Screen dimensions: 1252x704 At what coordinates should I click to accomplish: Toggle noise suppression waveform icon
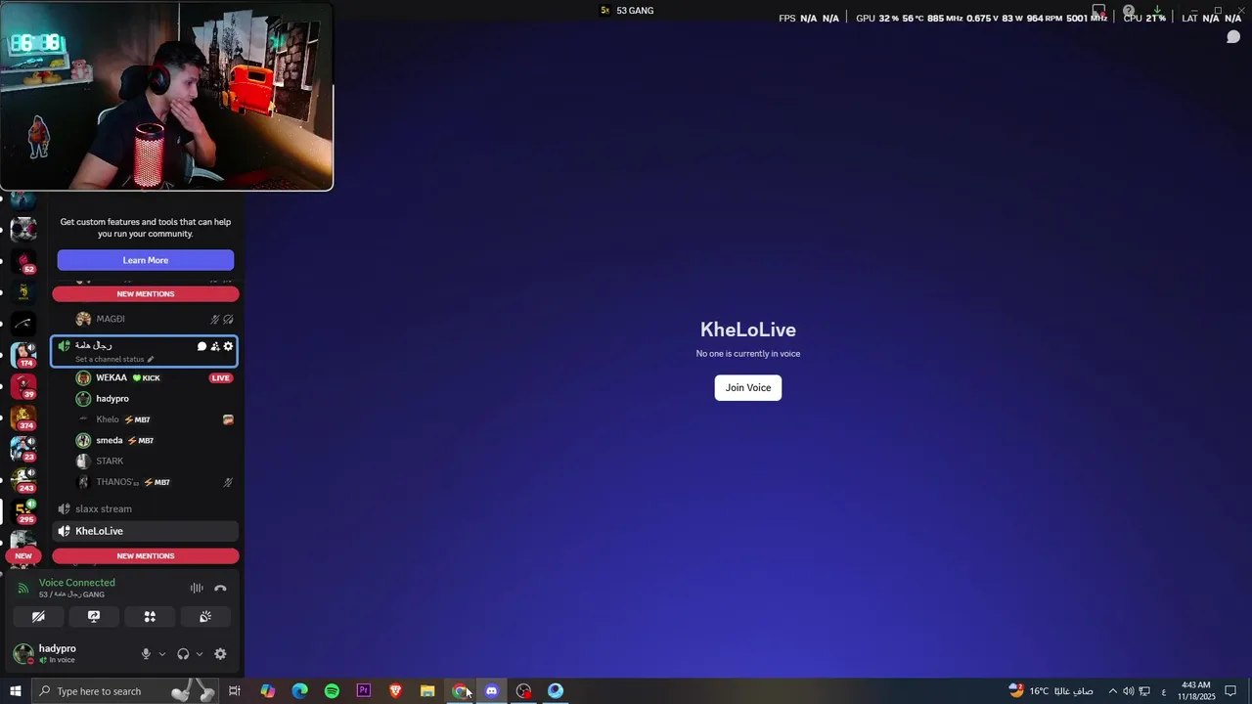[197, 588]
